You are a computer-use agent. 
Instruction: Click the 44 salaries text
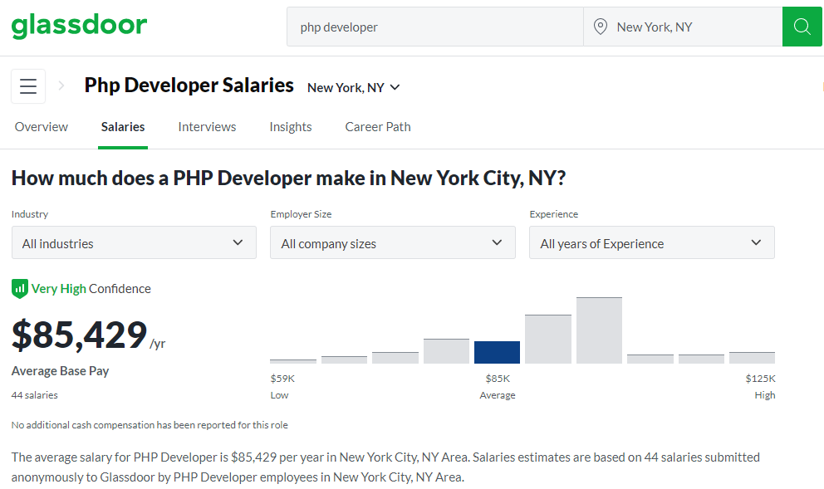click(x=35, y=395)
